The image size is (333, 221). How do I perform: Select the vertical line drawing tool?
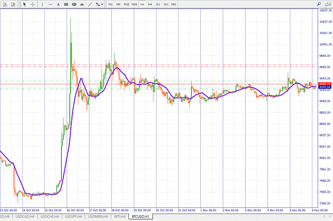(x=42, y=4)
